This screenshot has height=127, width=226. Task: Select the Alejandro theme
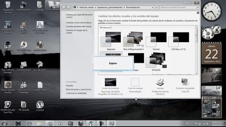[x=111, y=41]
